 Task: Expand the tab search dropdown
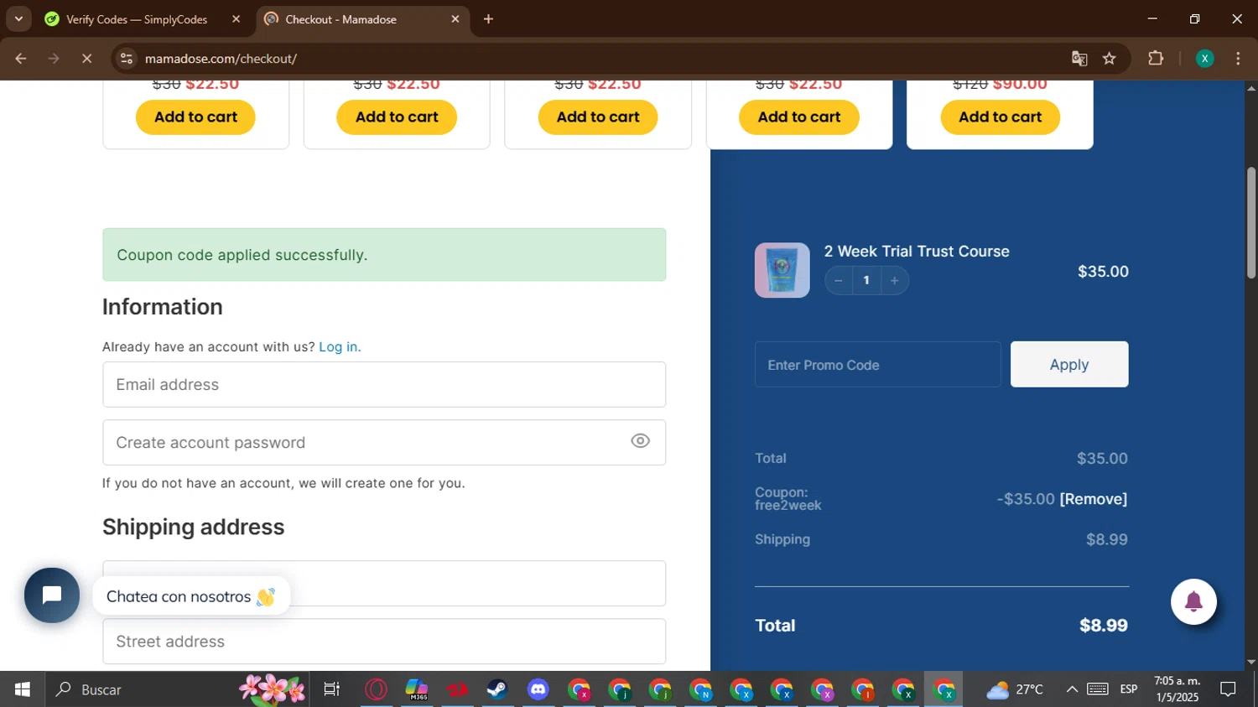[18, 19]
